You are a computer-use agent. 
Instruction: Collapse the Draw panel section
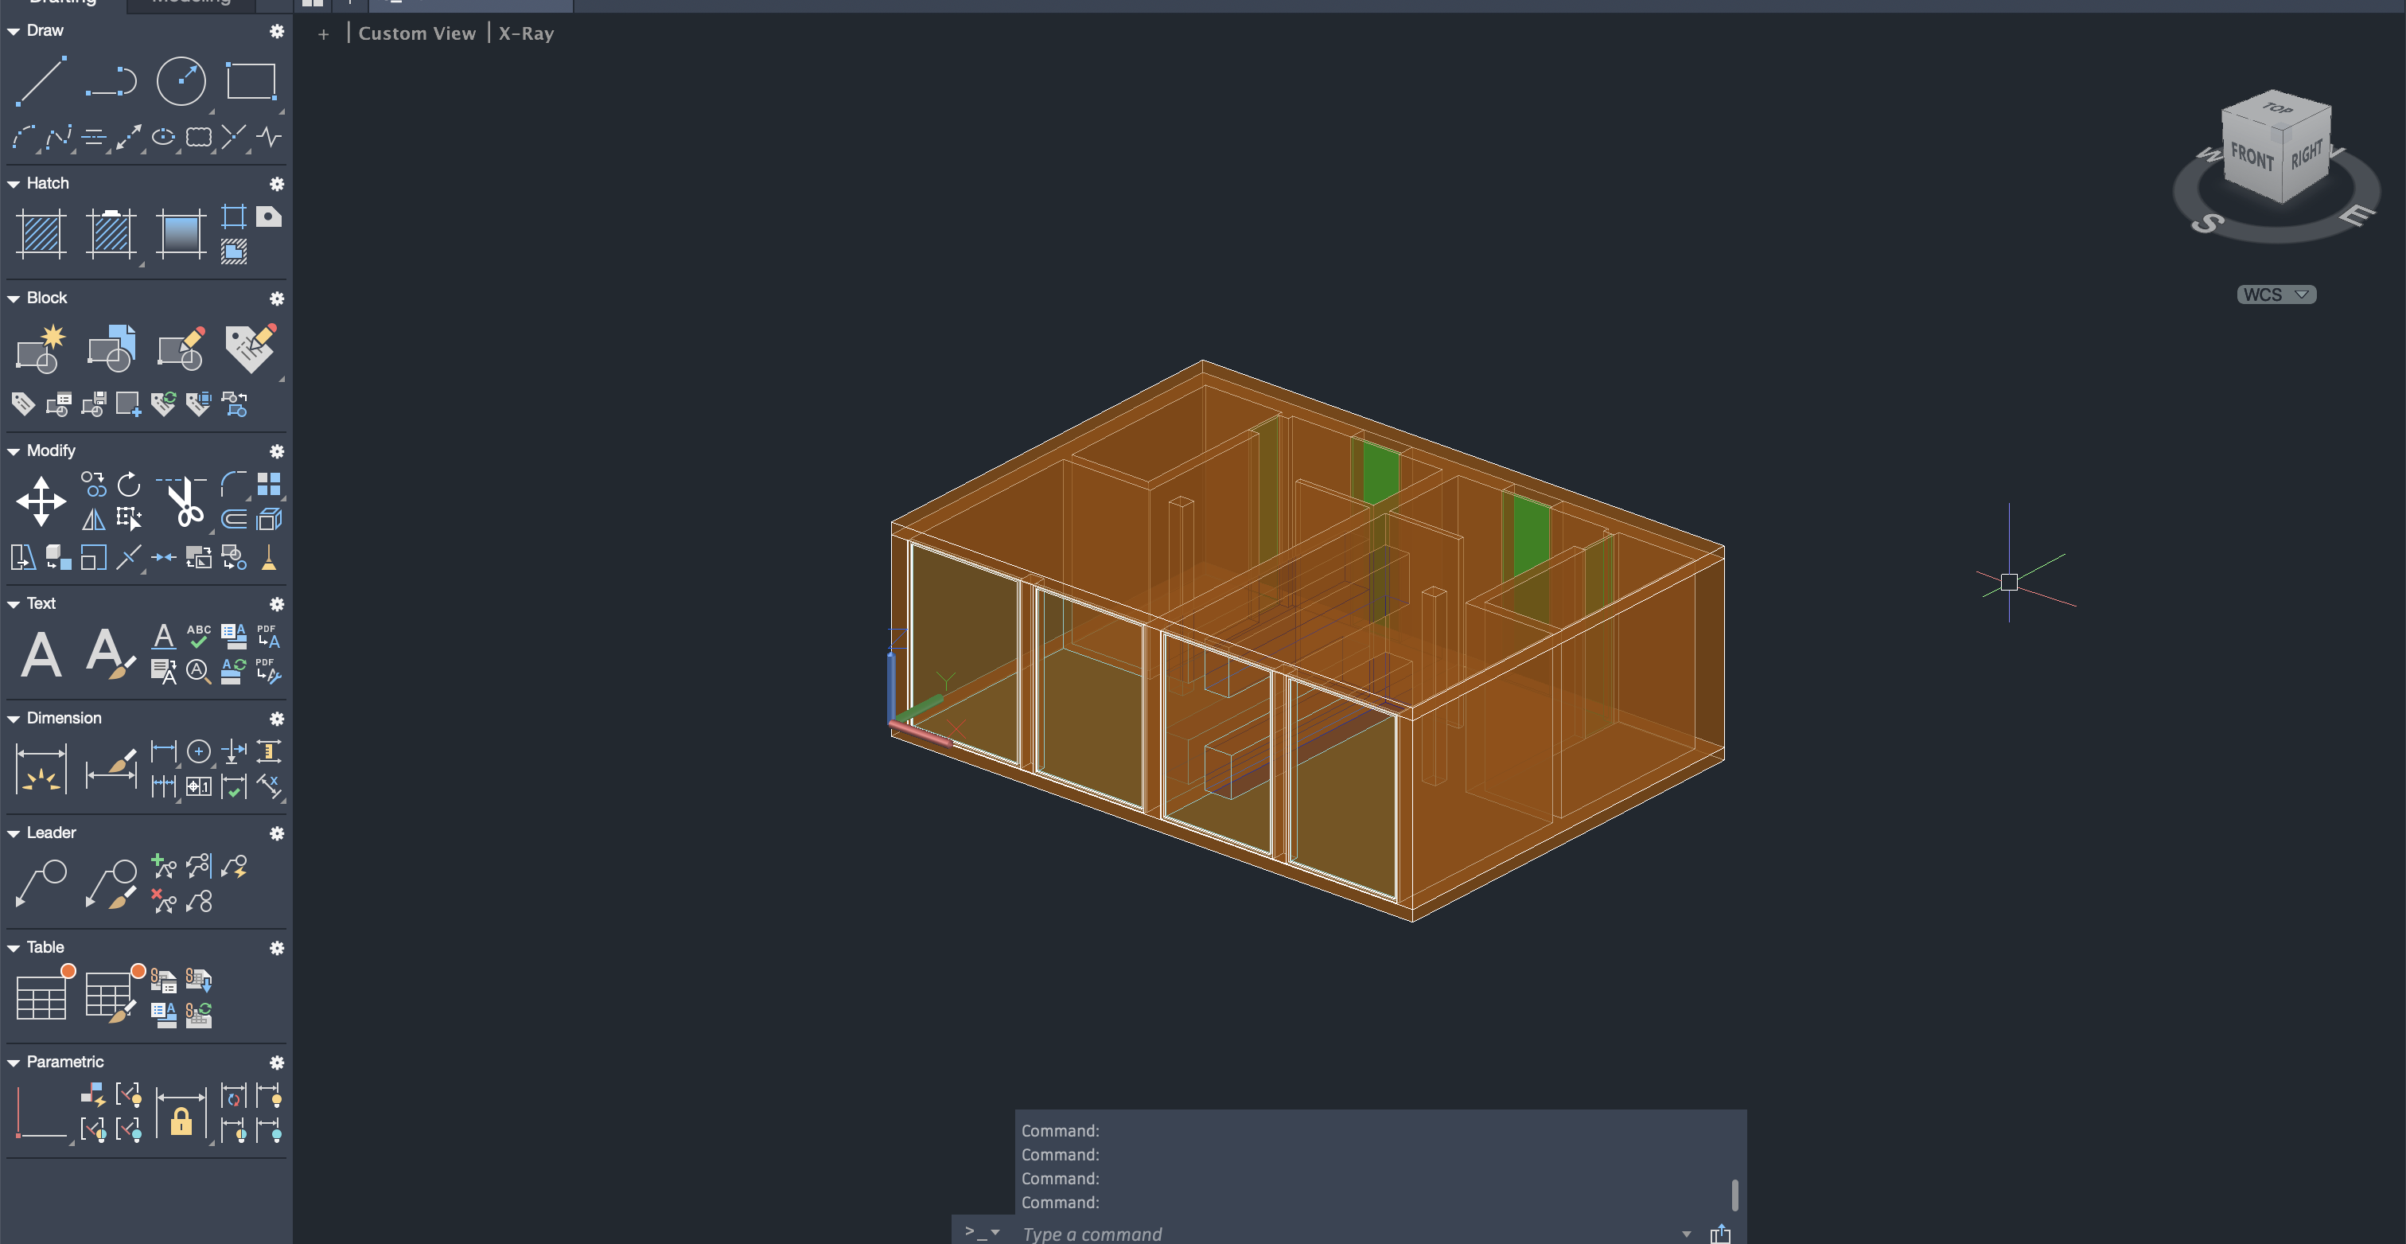click(14, 31)
